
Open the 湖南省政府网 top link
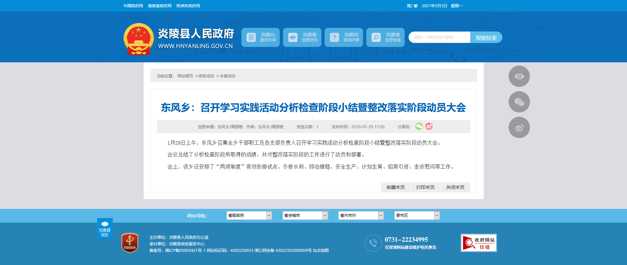[160, 6]
